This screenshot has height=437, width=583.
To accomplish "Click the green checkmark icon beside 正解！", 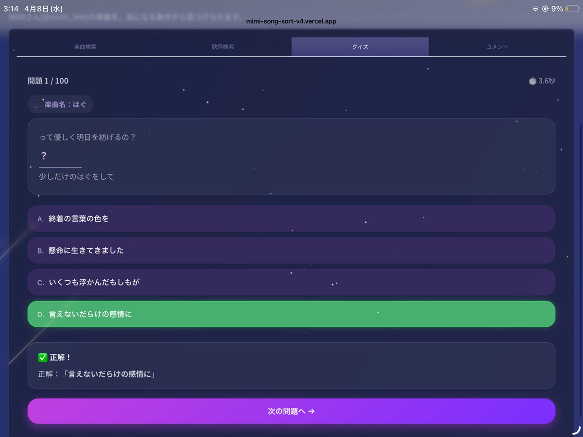I will click(43, 357).
